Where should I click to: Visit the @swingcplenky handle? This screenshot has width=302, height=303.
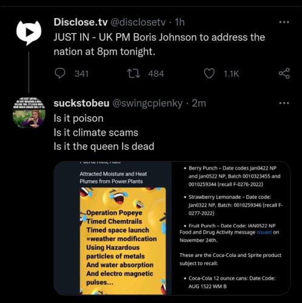[x=147, y=104]
